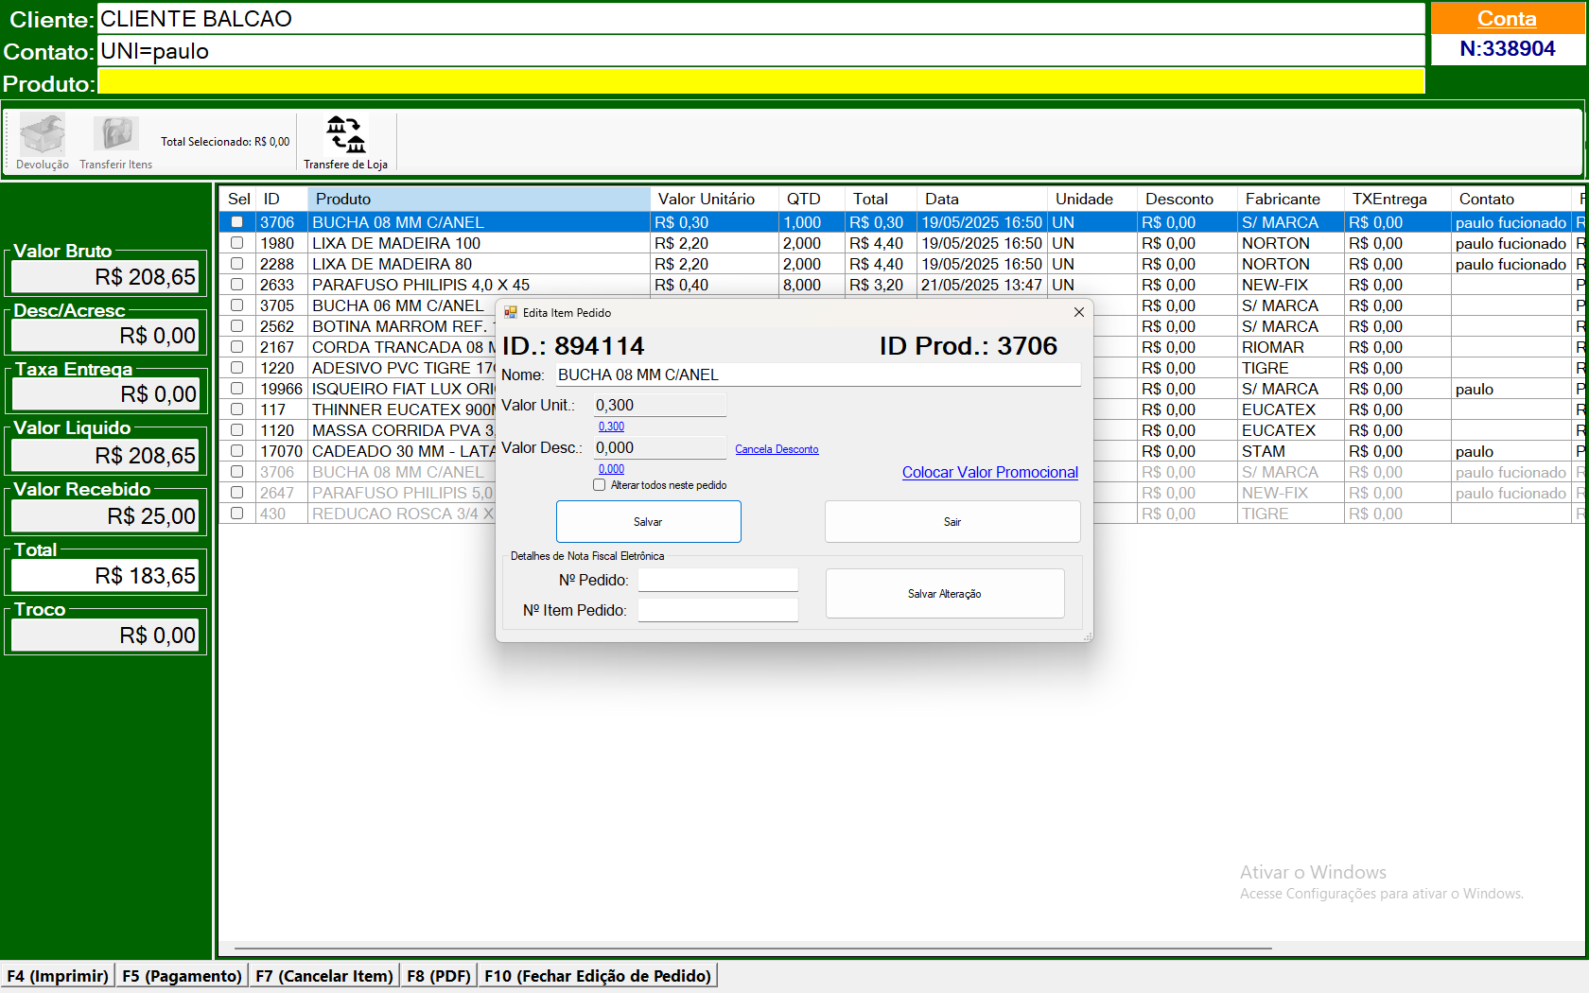1589x993 pixels.
Task: Close the Edita Item Pedido dialog
Action: 1078,312
